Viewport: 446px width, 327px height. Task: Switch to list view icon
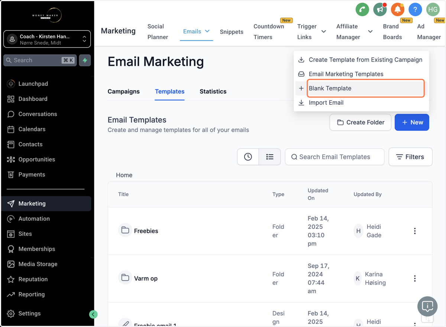270,157
